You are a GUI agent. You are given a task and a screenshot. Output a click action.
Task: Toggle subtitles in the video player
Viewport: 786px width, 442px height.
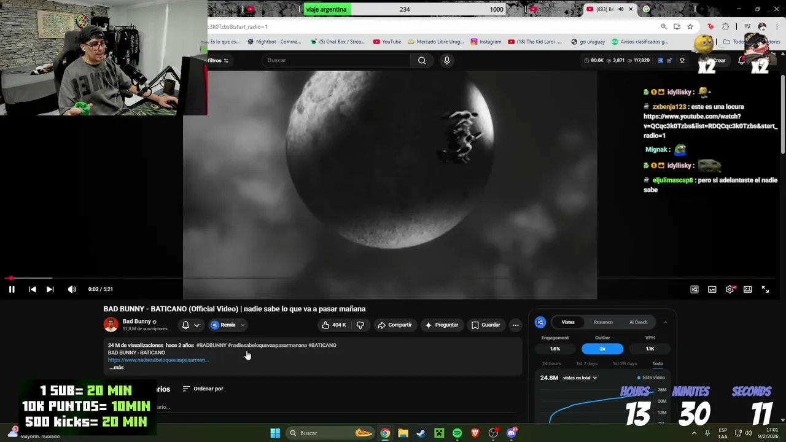pyautogui.click(x=712, y=289)
